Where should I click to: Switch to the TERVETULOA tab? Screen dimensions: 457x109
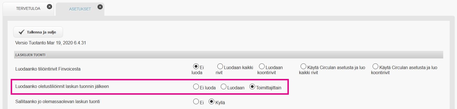(28, 8)
